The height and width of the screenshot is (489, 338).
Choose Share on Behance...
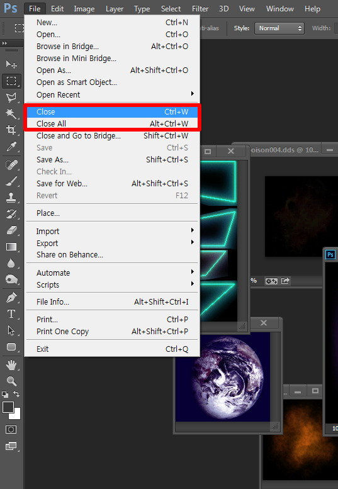(x=112, y=254)
